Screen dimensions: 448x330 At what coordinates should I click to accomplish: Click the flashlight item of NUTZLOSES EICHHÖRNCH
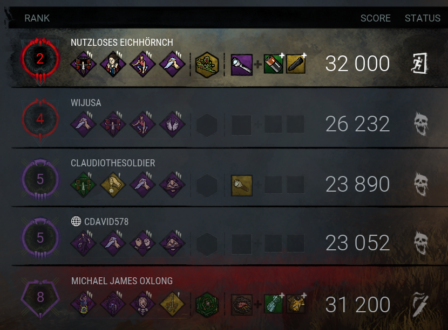pyautogui.click(x=242, y=65)
